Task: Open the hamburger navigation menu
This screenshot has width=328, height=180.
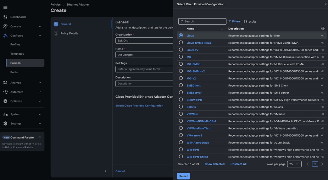Action: coord(5,7)
